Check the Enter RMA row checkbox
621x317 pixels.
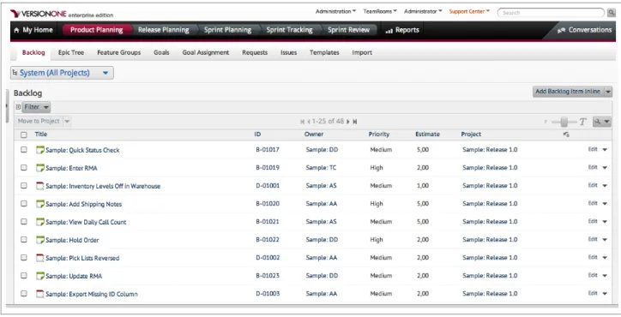pyautogui.click(x=24, y=167)
